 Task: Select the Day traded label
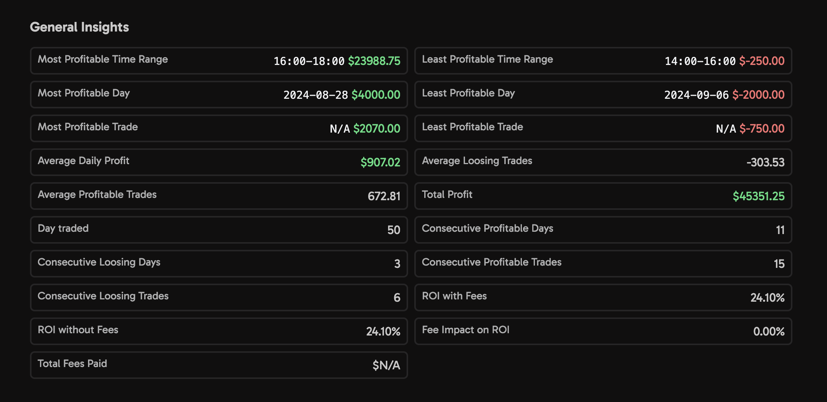tap(63, 228)
